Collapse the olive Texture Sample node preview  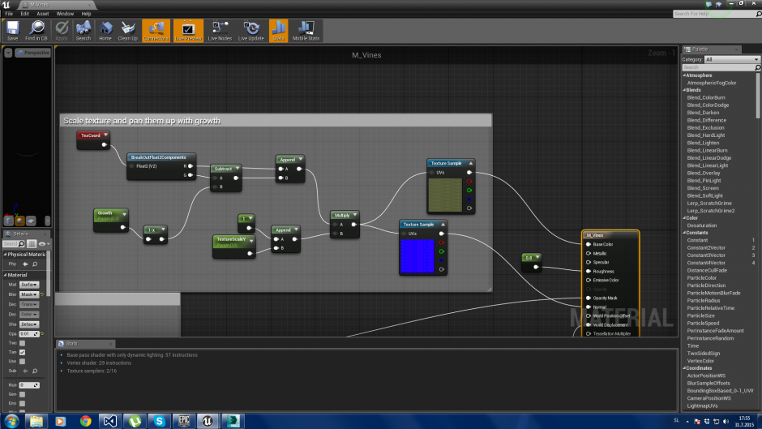tap(470, 164)
